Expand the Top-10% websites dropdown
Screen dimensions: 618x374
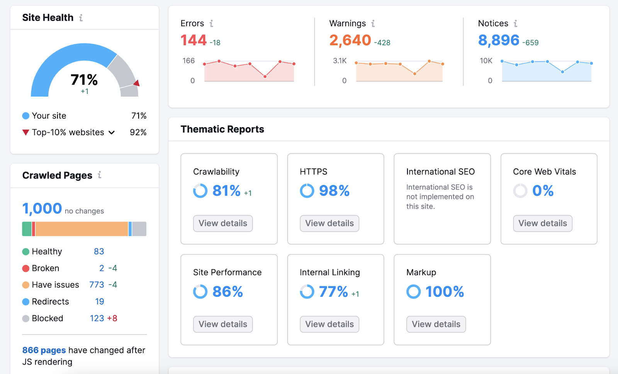(x=112, y=132)
